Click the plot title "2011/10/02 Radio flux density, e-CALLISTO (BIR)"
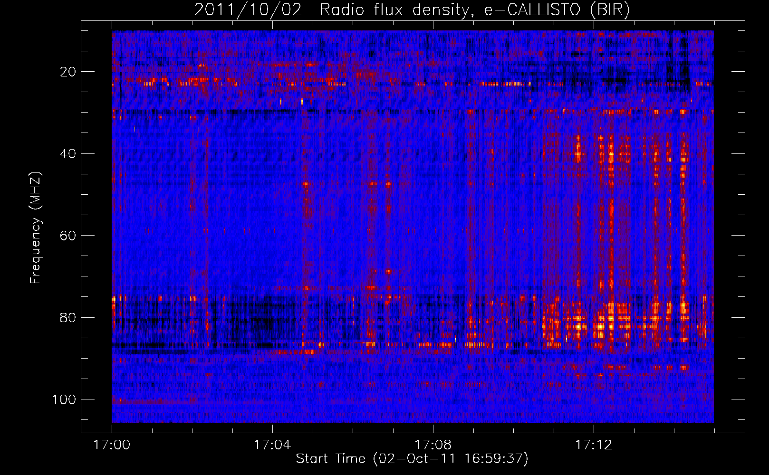Image resolution: width=769 pixels, height=475 pixels. 412,10
